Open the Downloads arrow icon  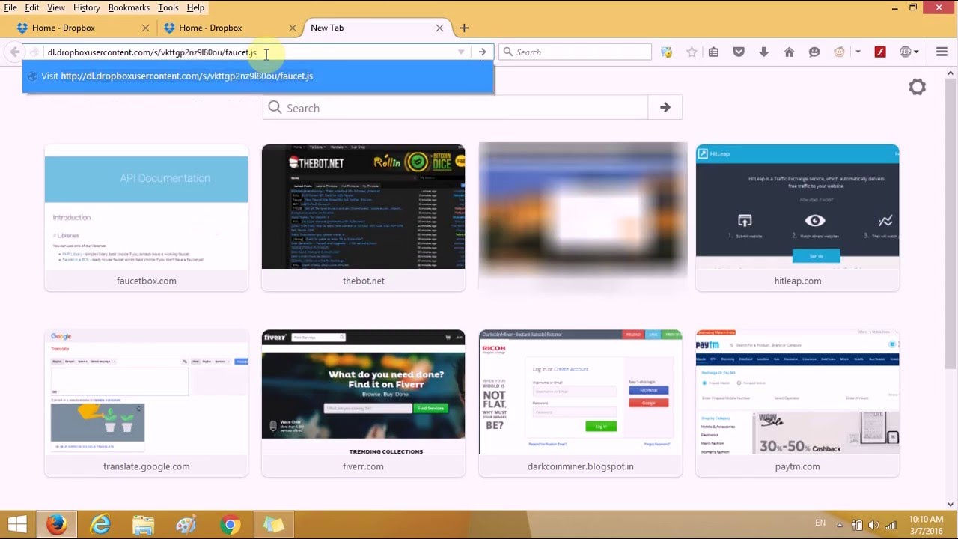point(763,52)
